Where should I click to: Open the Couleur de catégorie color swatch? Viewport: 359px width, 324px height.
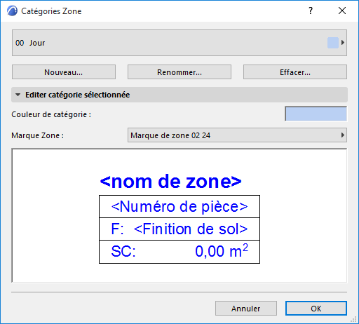tap(316, 114)
